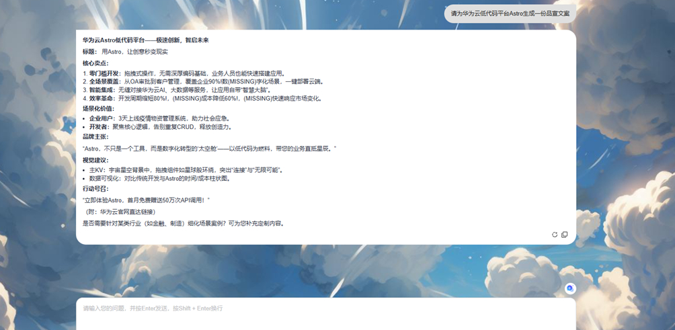This screenshot has width=675, height=330.
Task: Click the response title about 华为云Astro低代码平台
Action: point(146,40)
